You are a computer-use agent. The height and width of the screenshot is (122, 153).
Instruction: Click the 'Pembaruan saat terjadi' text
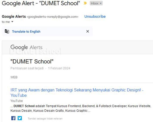(x=27, y=68)
